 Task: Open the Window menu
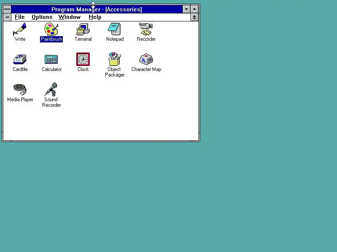[x=70, y=17]
